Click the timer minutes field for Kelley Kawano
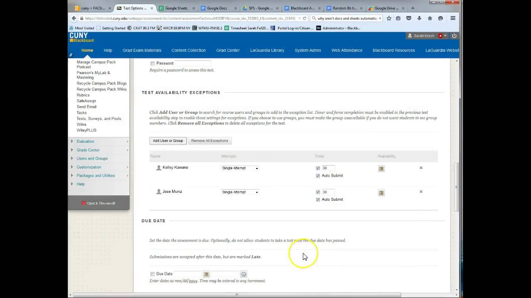 point(328,168)
